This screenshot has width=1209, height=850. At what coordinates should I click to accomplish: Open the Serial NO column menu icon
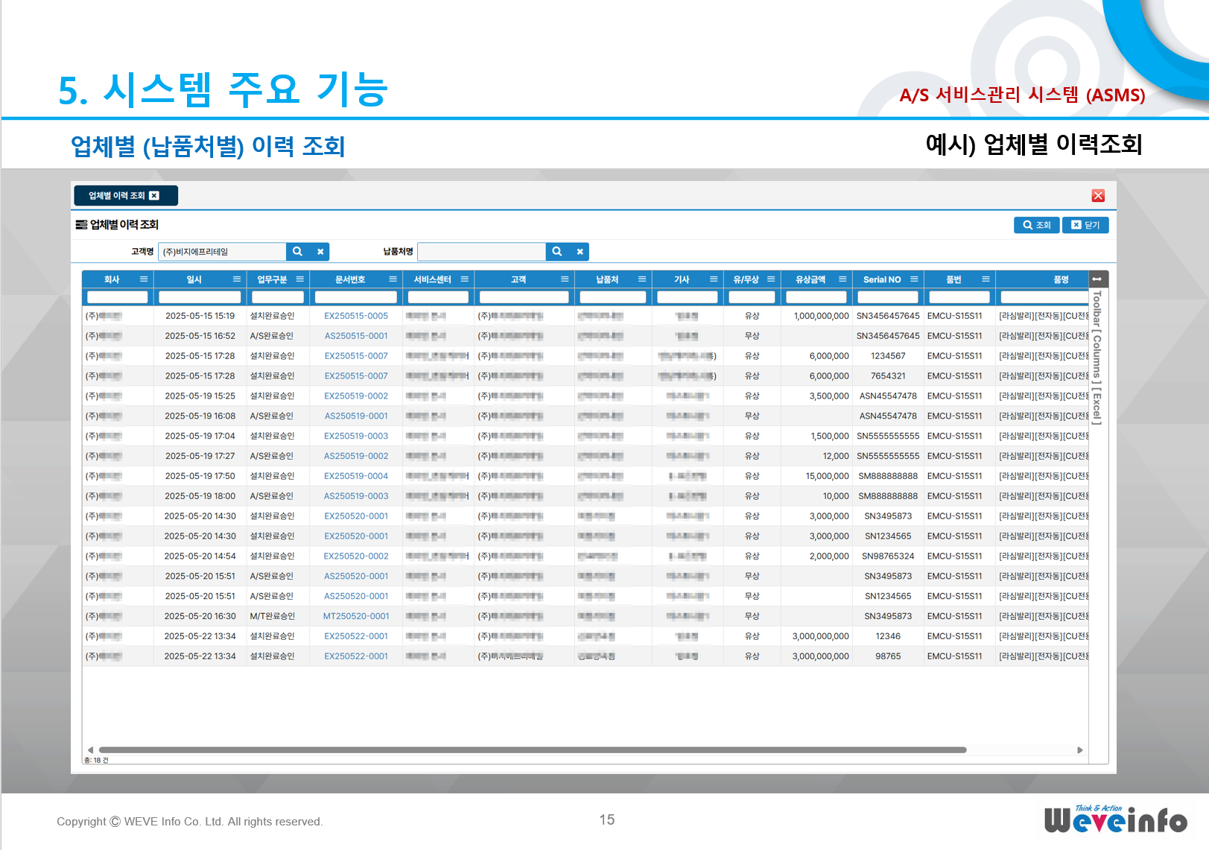914,279
